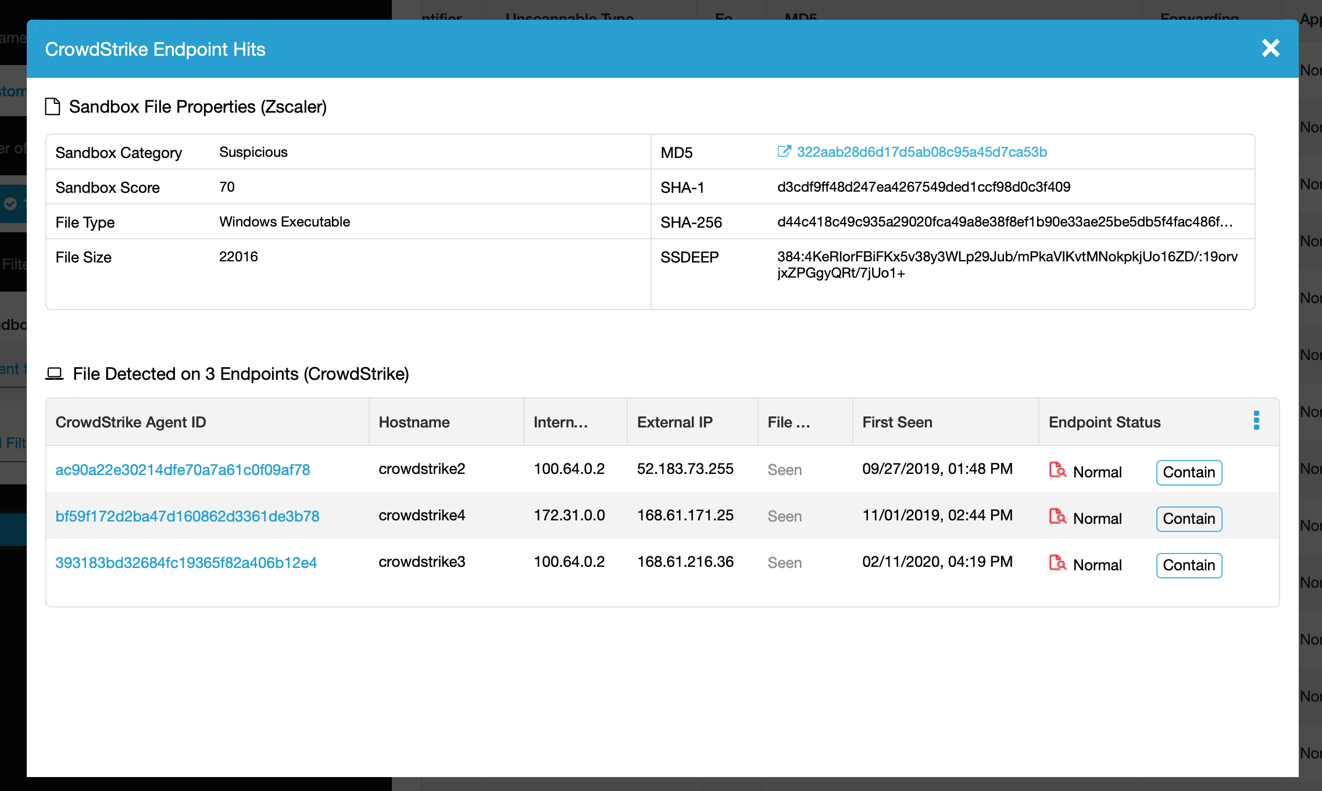This screenshot has height=791, width=1322.
Task: Select the Endpoint Status column header
Action: (1104, 422)
